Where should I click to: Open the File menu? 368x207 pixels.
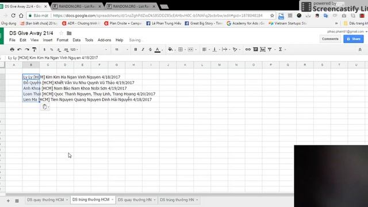[x=12, y=40]
